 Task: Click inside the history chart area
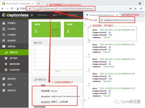coord(58,59)
